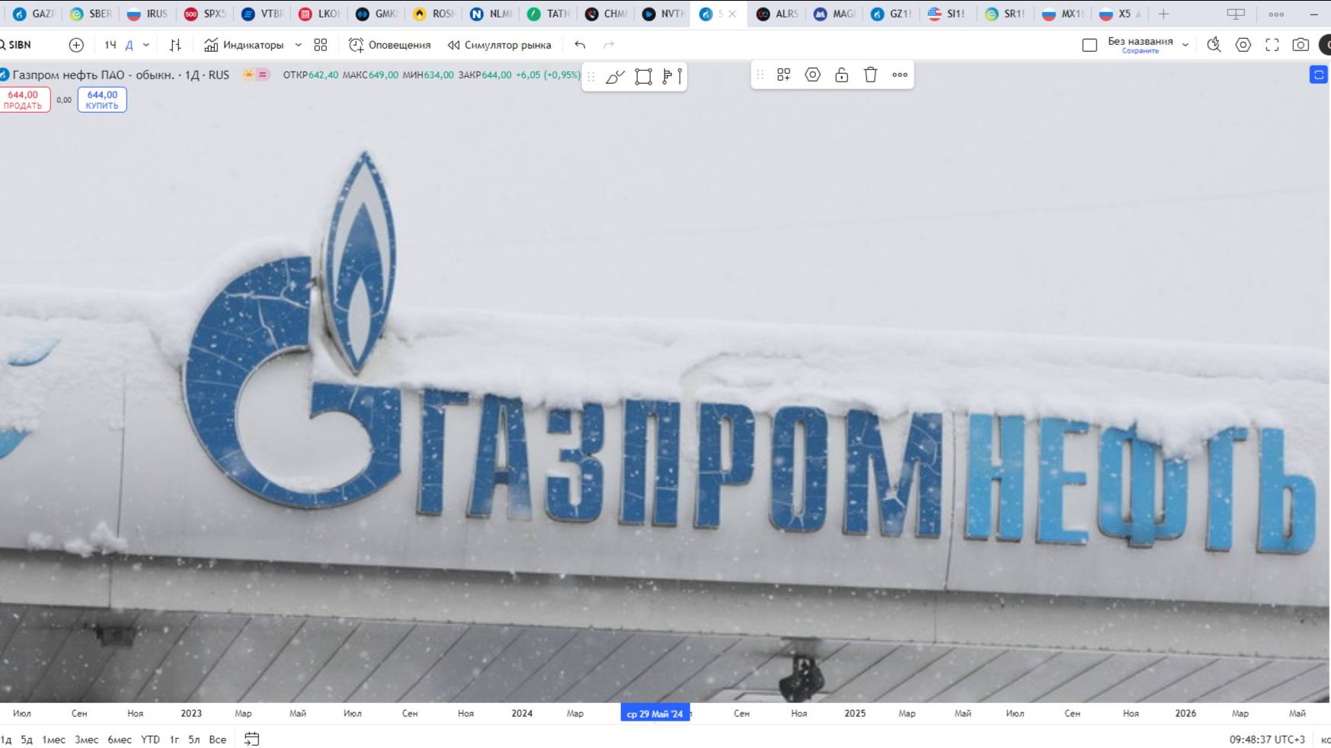The image size is (1331, 748).
Task: Open the indicator templates grid icon
Action: pos(321,45)
